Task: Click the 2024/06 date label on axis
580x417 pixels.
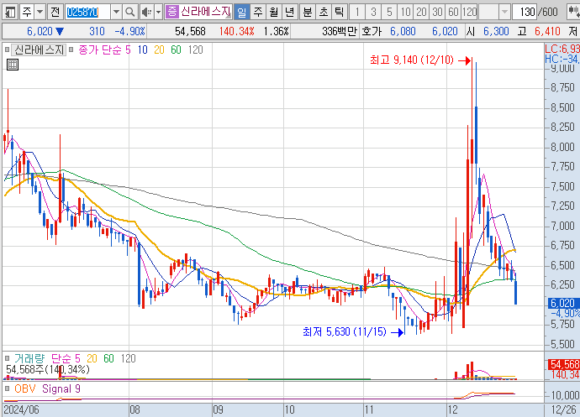Action: [21, 409]
